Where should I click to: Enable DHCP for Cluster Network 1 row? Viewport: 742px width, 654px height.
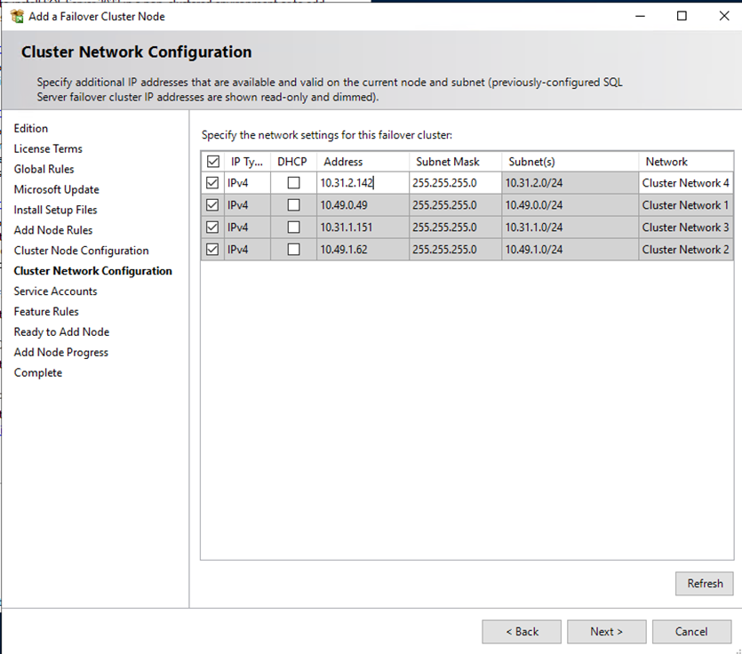click(x=293, y=205)
